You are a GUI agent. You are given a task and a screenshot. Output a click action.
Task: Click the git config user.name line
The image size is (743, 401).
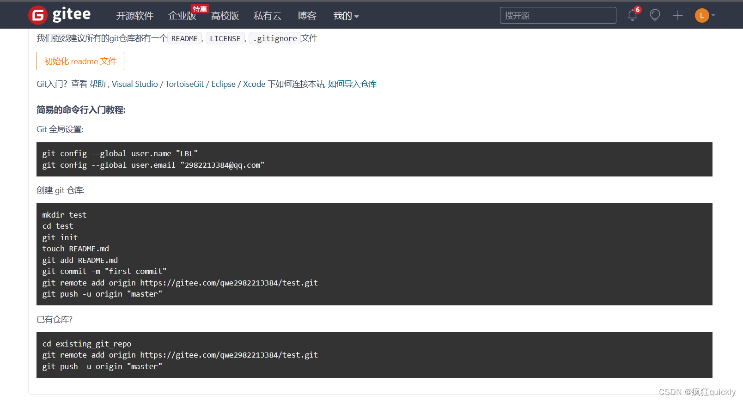click(x=120, y=153)
